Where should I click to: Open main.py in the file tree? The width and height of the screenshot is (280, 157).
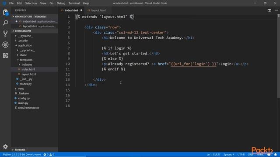(x=23, y=103)
